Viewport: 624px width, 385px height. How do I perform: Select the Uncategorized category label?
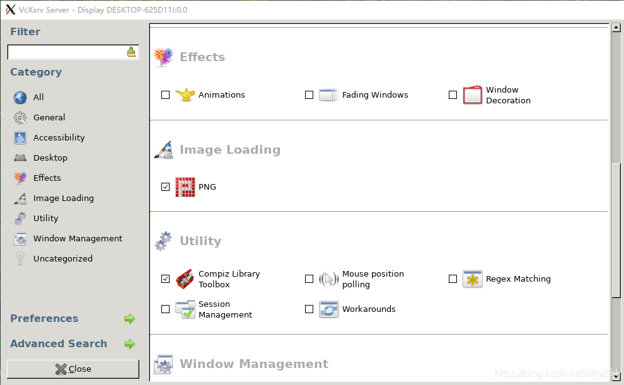pos(63,259)
